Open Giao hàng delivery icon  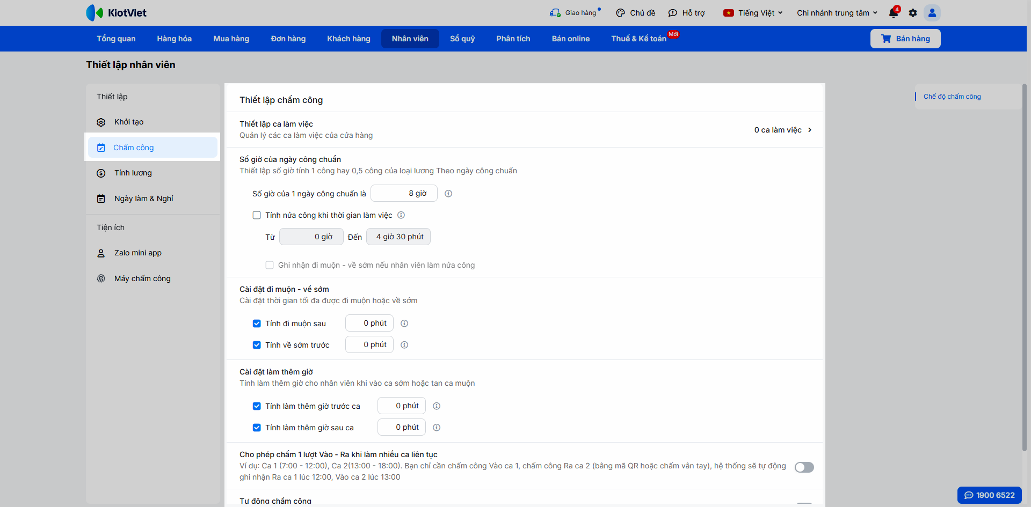555,13
